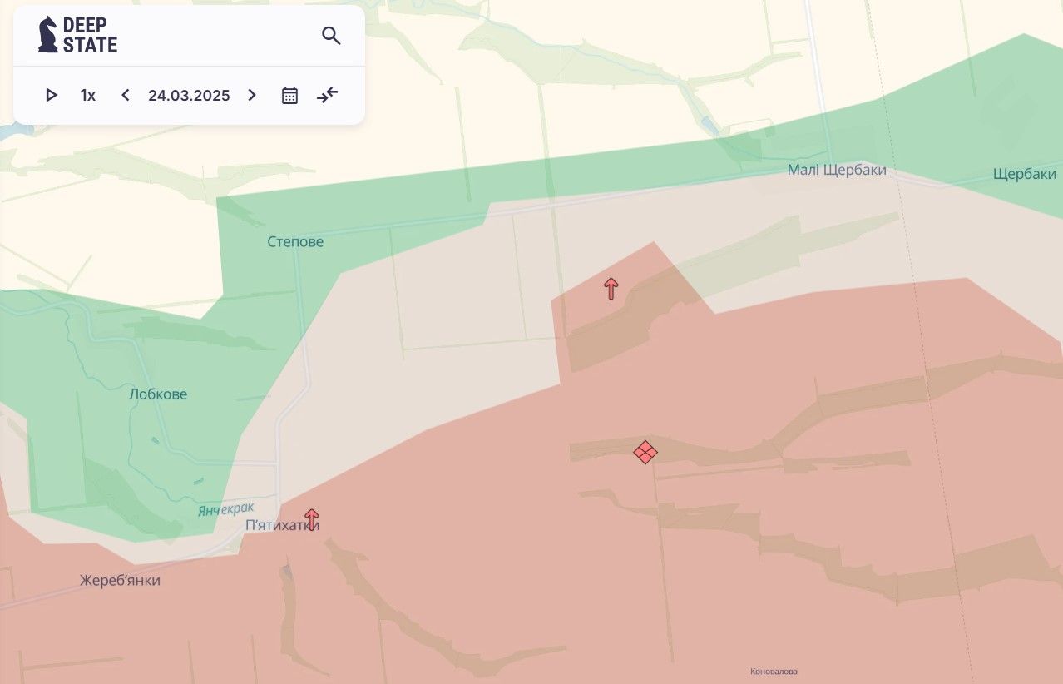Viewport: 1063px width, 684px height.
Task: Change the 1x playback speed
Action: (x=88, y=95)
